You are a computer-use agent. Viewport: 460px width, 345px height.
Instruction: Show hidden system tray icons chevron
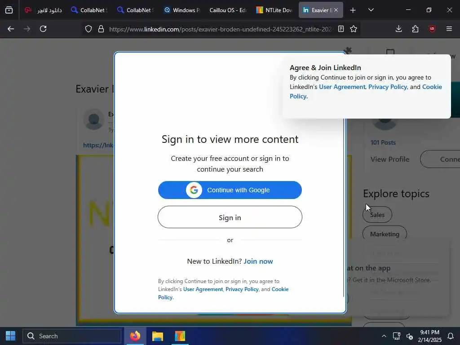(x=384, y=336)
